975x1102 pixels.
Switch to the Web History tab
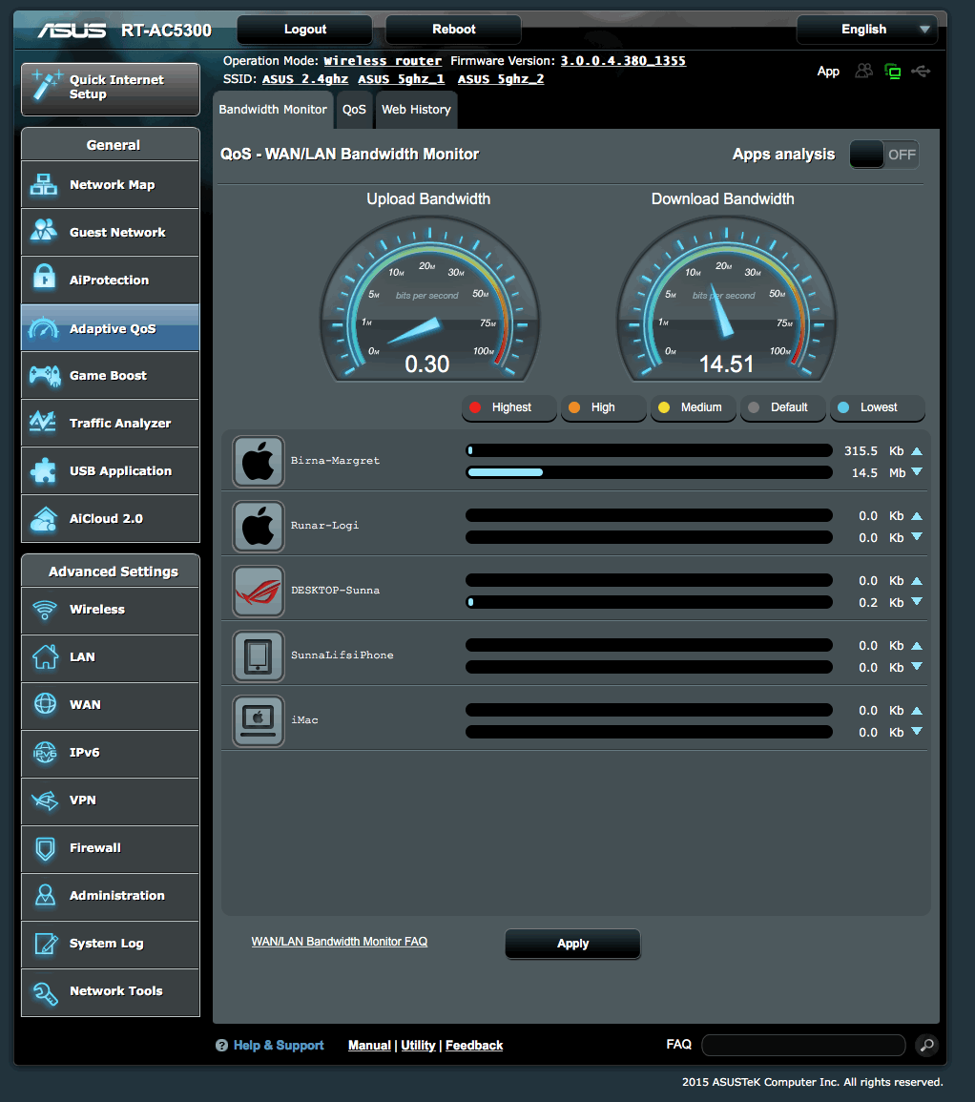pyautogui.click(x=416, y=109)
